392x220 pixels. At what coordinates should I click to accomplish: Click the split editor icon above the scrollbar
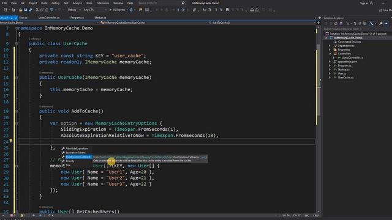click(x=318, y=23)
